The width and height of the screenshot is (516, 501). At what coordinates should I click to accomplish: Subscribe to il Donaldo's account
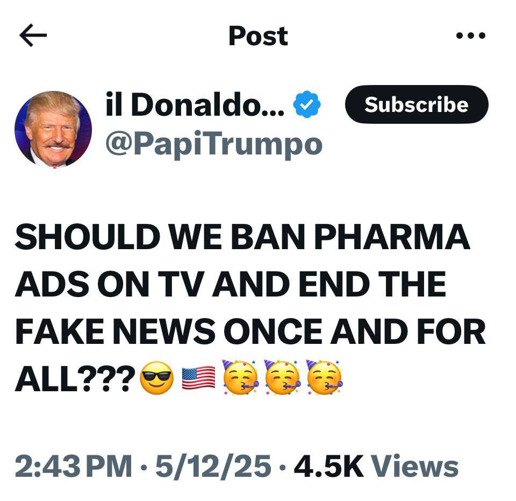click(417, 104)
